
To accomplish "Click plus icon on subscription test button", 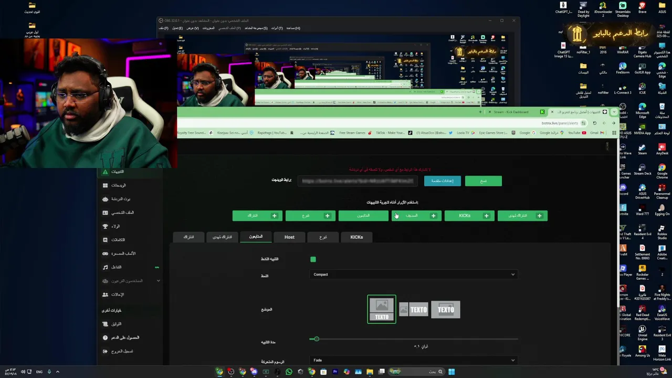I will pyautogui.click(x=274, y=216).
